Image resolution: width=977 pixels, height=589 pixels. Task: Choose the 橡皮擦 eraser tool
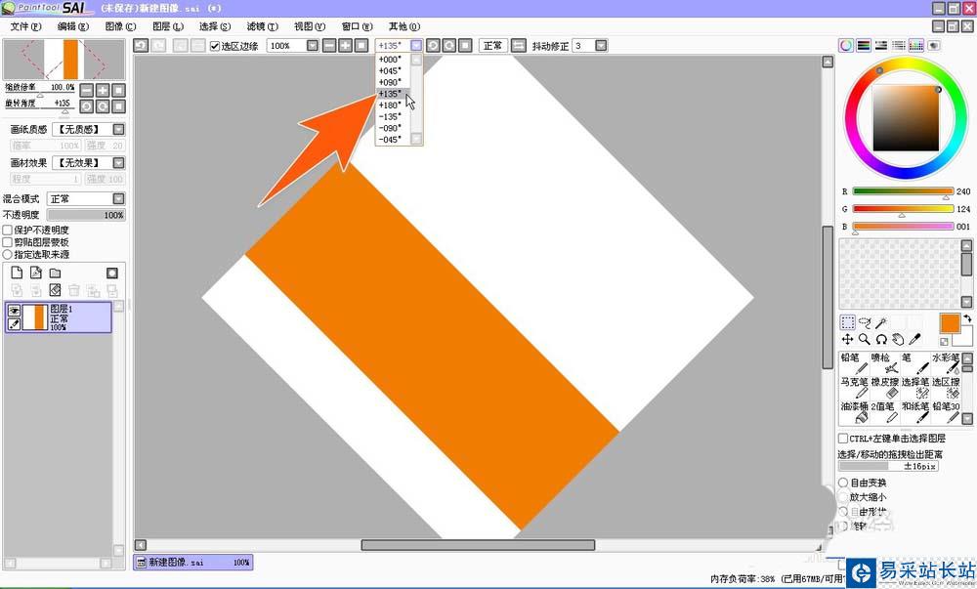pyautogui.click(x=884, y=388)
